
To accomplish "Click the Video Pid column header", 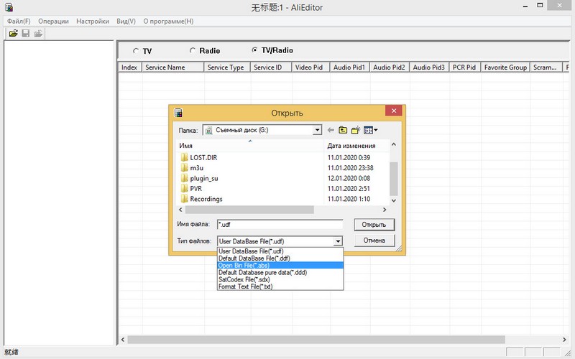I will click(x=311, y=67).
